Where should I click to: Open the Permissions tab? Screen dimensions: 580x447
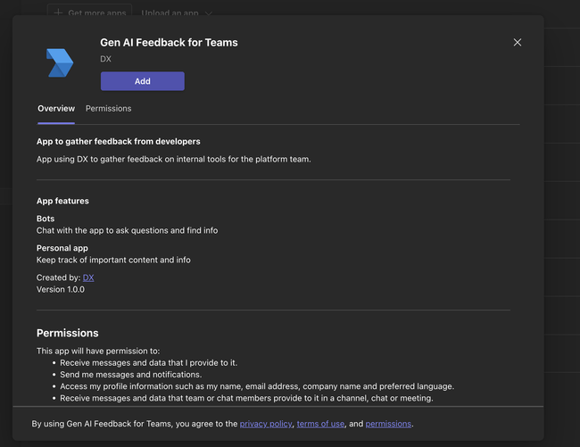point(108,108)
